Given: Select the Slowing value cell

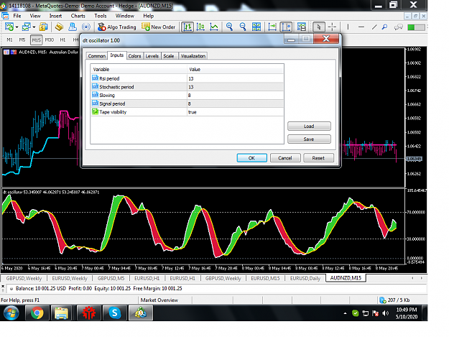Looking at the screenshot, I should coord(235,95).
